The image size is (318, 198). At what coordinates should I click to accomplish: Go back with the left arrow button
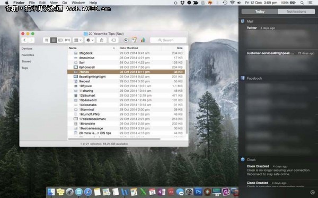pyautogui.click(x=24, y=40)
